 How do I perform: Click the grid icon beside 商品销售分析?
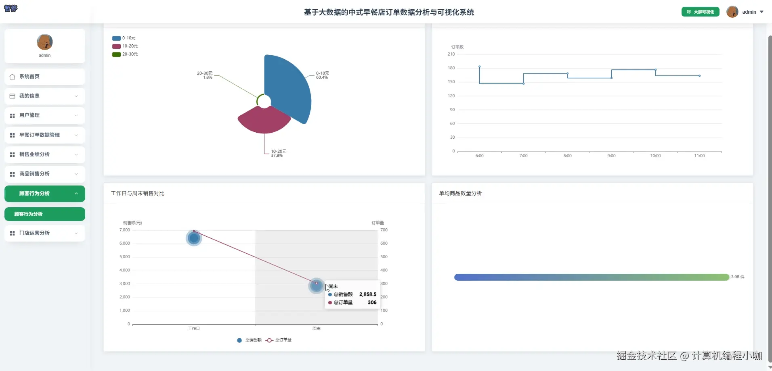12,174
